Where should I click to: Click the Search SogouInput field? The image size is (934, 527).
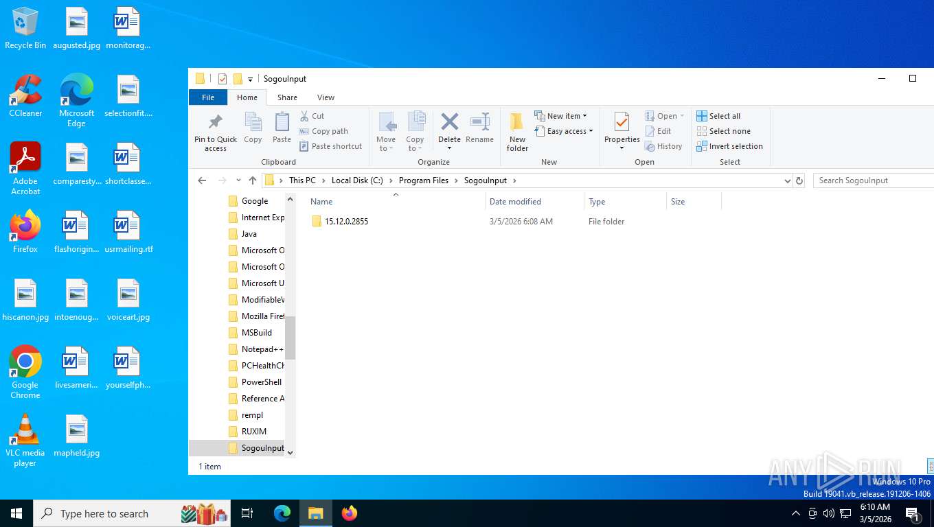[x=872, y=180]
